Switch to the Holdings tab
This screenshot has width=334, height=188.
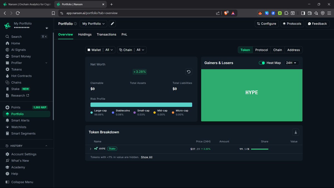click(85, 35)
